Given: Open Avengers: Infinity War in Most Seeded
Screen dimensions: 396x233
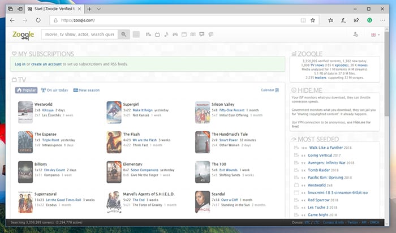Looking at the screenshot, I should [326, 163].
